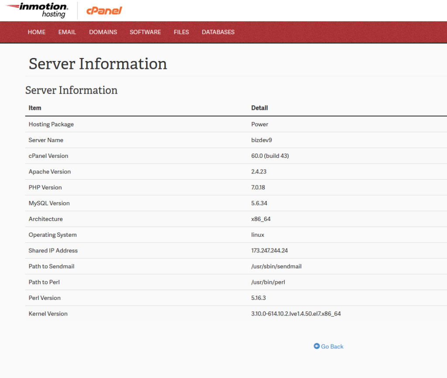Open the EMAIL section
Image resolution: width=447 pixels, height=378 pixels.
coord(67,32)
